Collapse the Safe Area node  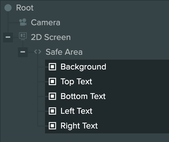coord(23,52)
